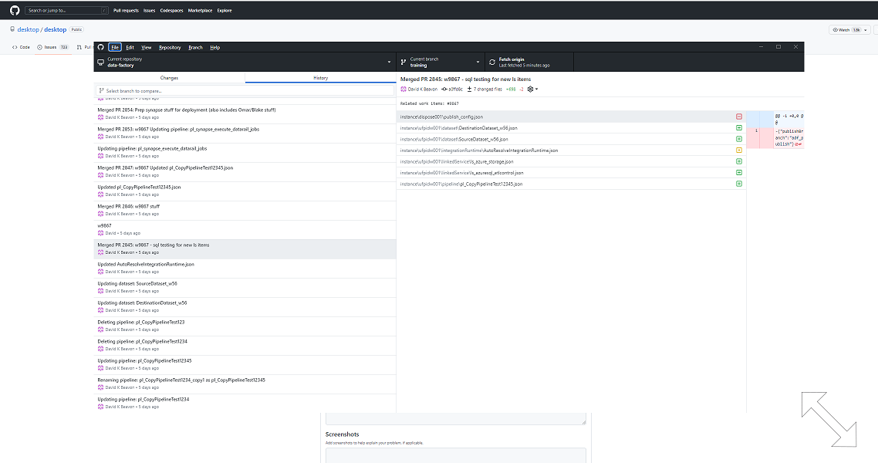Select commit Merged PR 2853 w9867 Updating pipeline

(x=245, y=133)
